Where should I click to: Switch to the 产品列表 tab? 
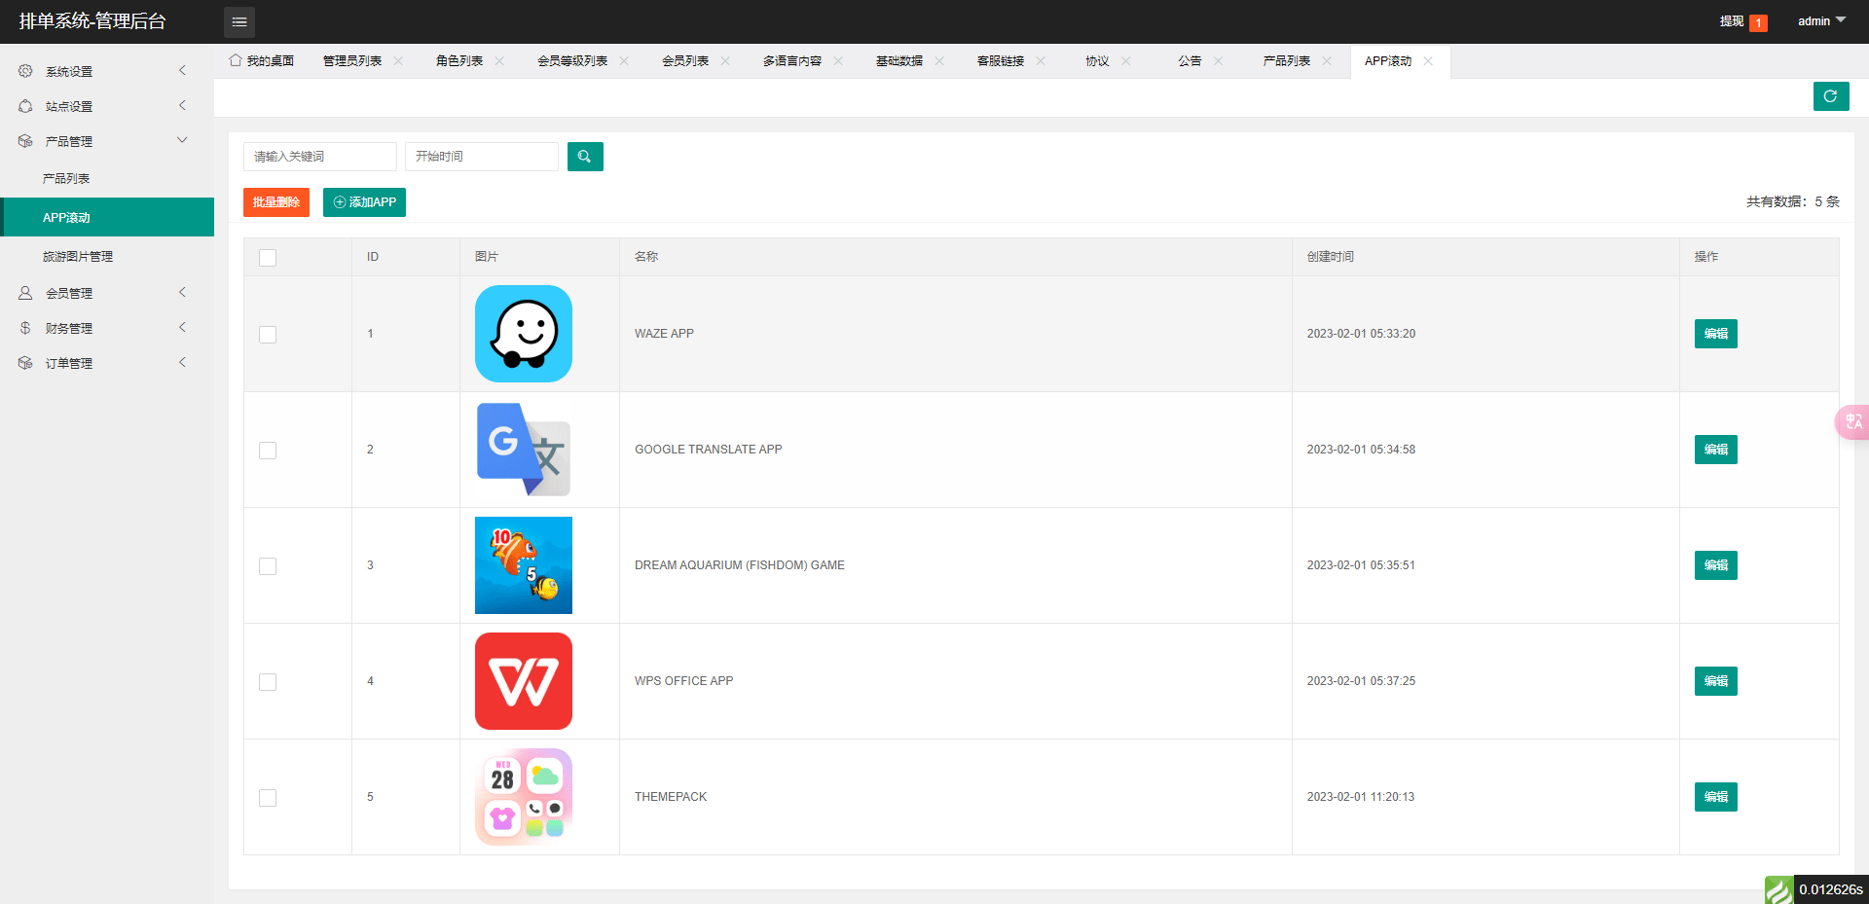[1286, 61]
